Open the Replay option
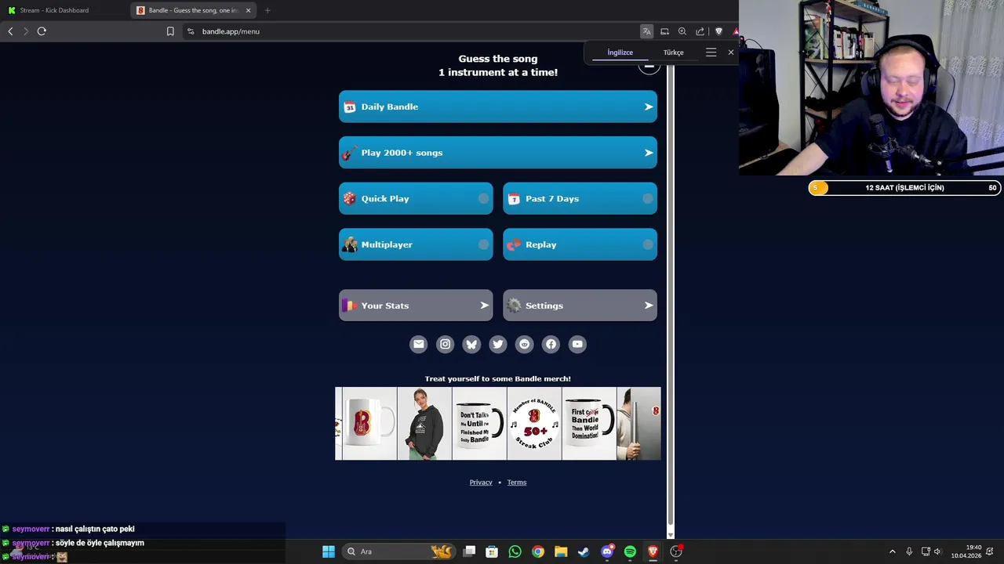This screenshot has height=564, width=1004. [580, 244]
